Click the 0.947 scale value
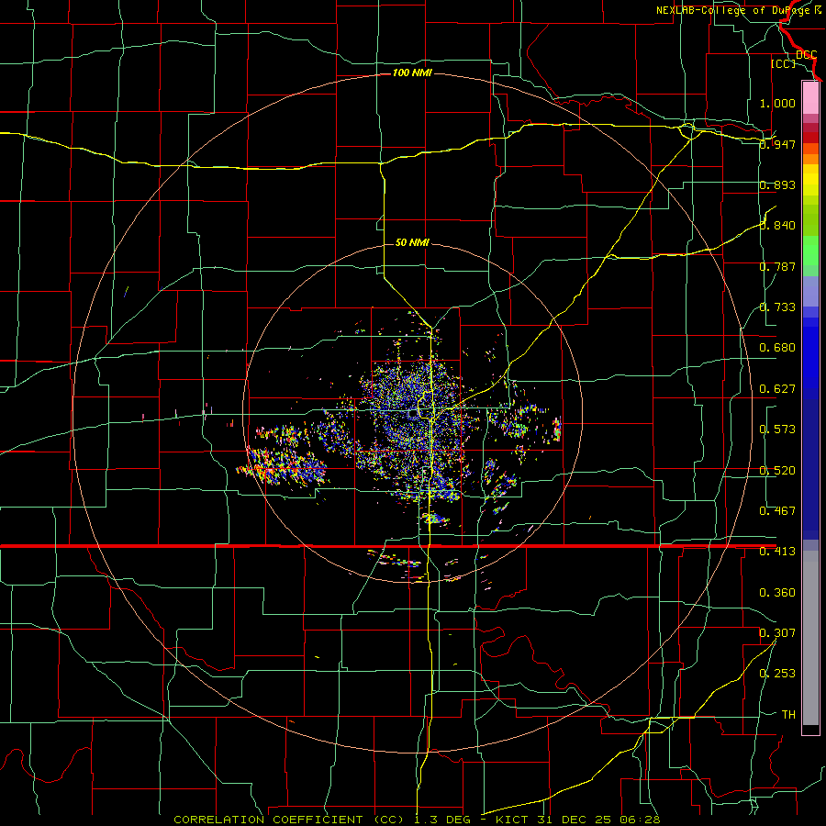Viewport: 826px width, 826px height. click(x=777, y=144)
